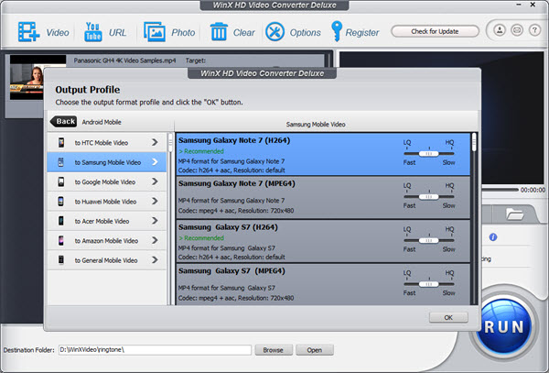Expand to HTC Mobile Video arrow
Image resolution: width=549 pixels, height=373 pixels.
pyautogui.click(x=155, y=142)
